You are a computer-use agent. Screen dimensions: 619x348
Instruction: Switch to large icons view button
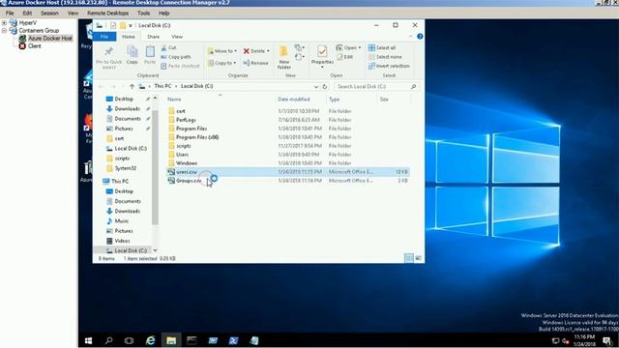coord(418,258)
